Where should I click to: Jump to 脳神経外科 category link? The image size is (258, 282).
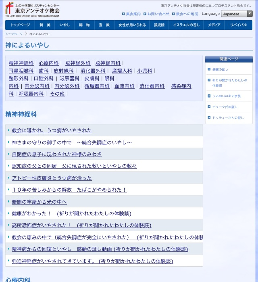[78, 63]
